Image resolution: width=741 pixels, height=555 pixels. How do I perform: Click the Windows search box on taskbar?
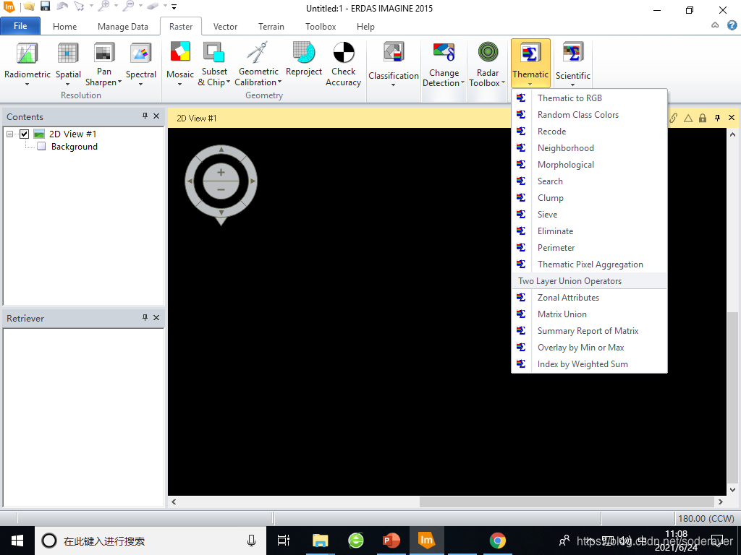tap(151, 541)
